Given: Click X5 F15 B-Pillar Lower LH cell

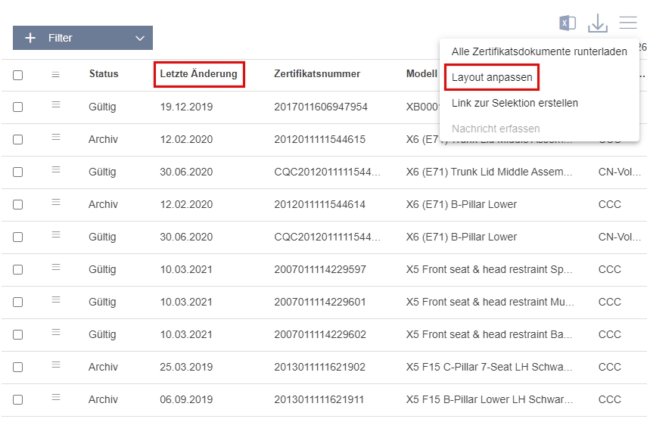Looking at the screenshot, I should tap(489, 399).
